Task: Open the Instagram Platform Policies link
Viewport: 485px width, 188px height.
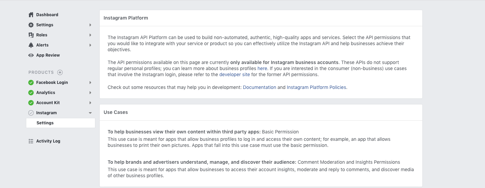Action: [316, 87]
